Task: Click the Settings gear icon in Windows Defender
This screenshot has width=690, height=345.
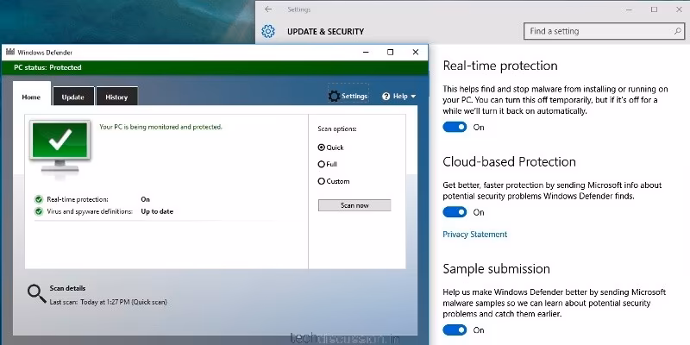Action: coord(334,96)
